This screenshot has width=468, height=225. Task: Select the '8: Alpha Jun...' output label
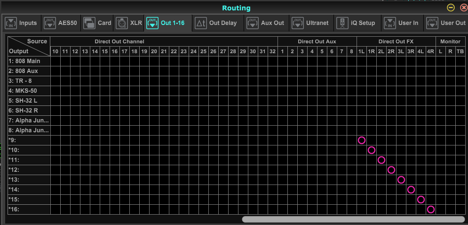[x=29, y=130]
